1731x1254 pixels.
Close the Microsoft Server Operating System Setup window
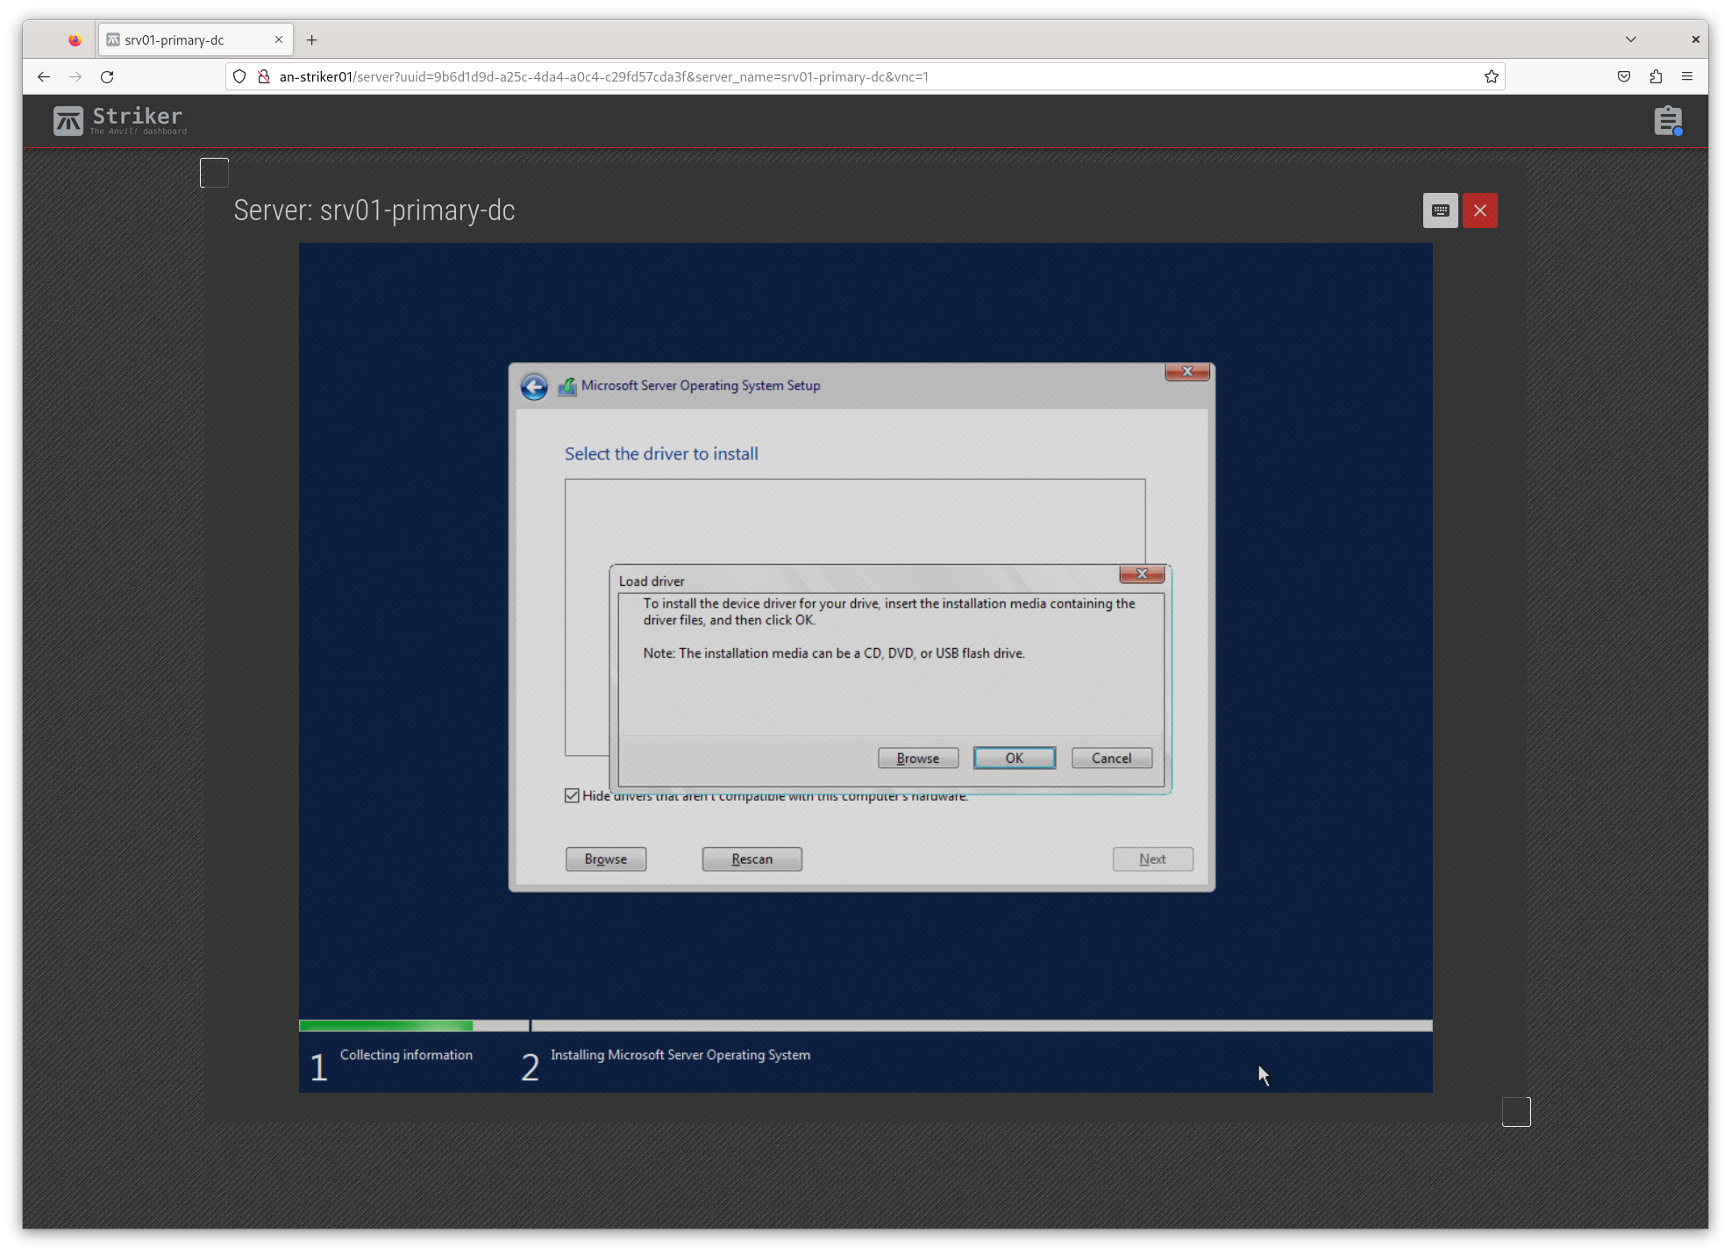1187,372
